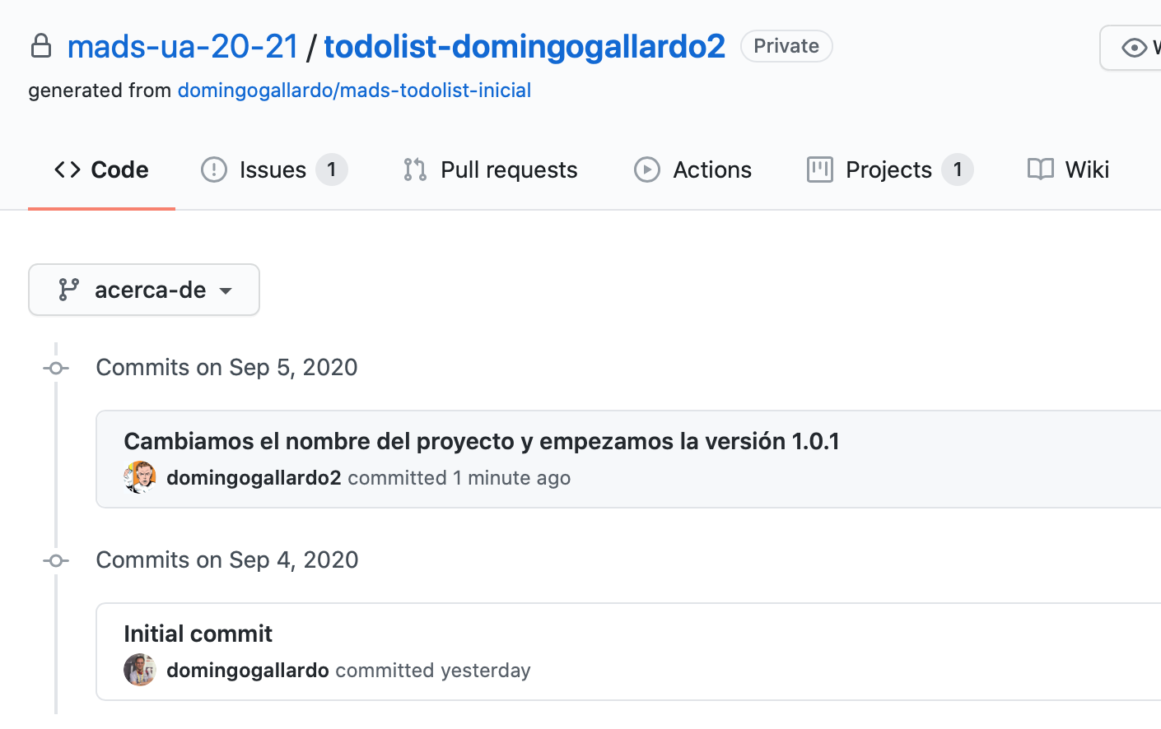Click the private repository lock icon
Screen dimensions: 1161x729
[41, 46]
